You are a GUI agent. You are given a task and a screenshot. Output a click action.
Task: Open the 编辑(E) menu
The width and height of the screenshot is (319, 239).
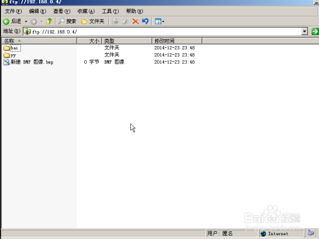[x=38, y=11]
